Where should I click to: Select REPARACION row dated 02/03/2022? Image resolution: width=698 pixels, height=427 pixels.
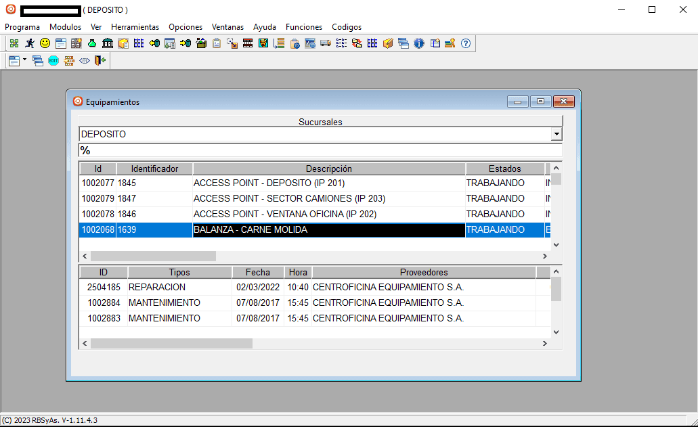pos(315,288)
